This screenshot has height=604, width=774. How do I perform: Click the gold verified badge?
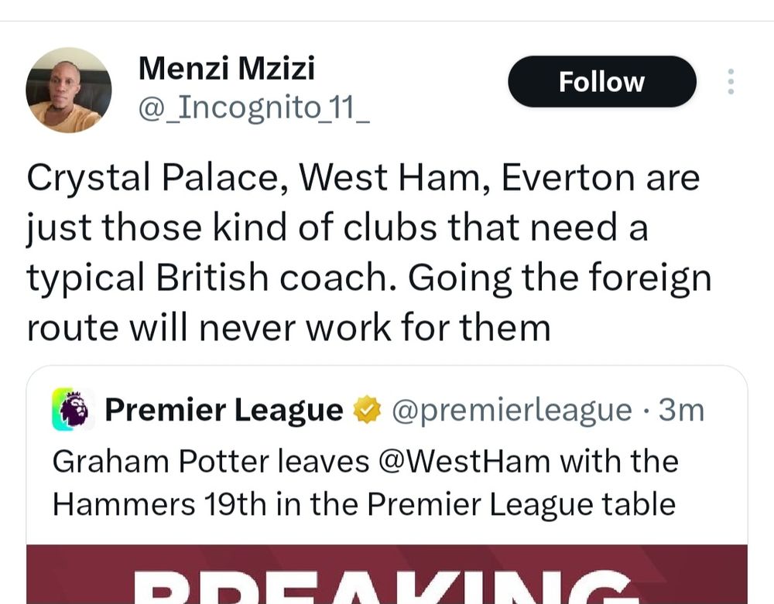367,410
